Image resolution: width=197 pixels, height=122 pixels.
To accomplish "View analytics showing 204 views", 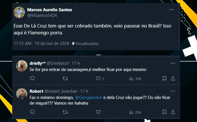I will pos(135,112).
